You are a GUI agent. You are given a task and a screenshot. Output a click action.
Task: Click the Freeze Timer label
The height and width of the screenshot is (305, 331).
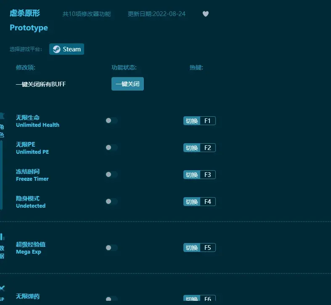(32, 179)
